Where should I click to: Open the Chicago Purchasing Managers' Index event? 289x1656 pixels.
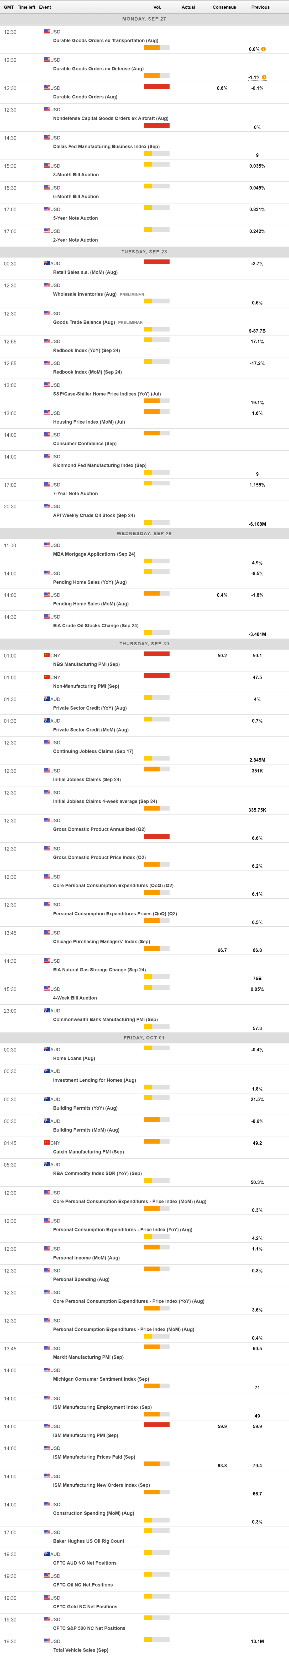[x=101, y=941]
